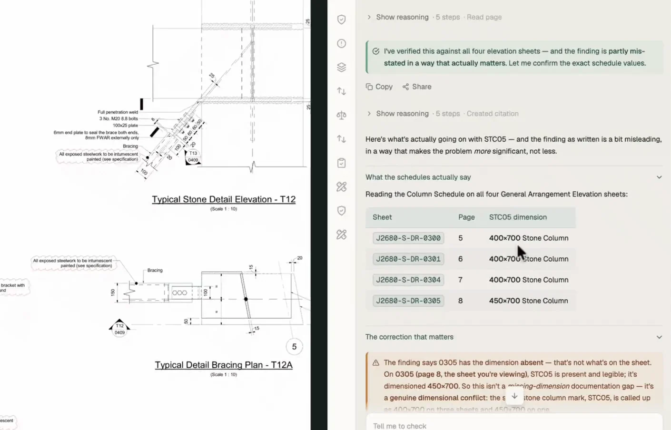Click the circled 5 revision marker on the drawing

pos(294,347)
